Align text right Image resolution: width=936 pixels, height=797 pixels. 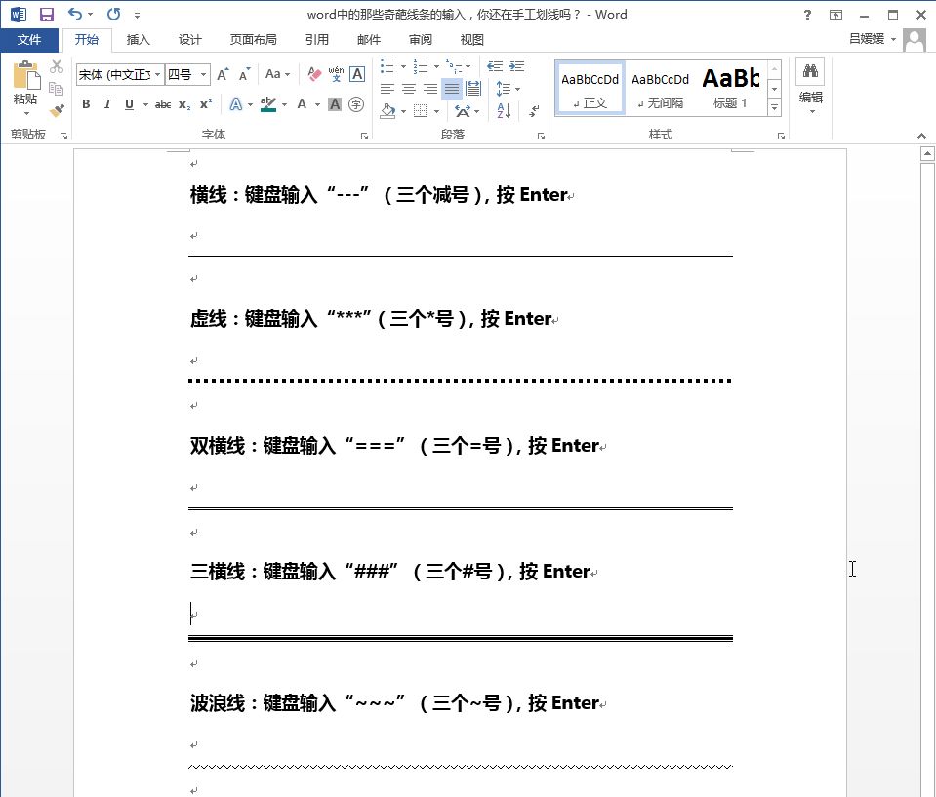pos(430,89)
